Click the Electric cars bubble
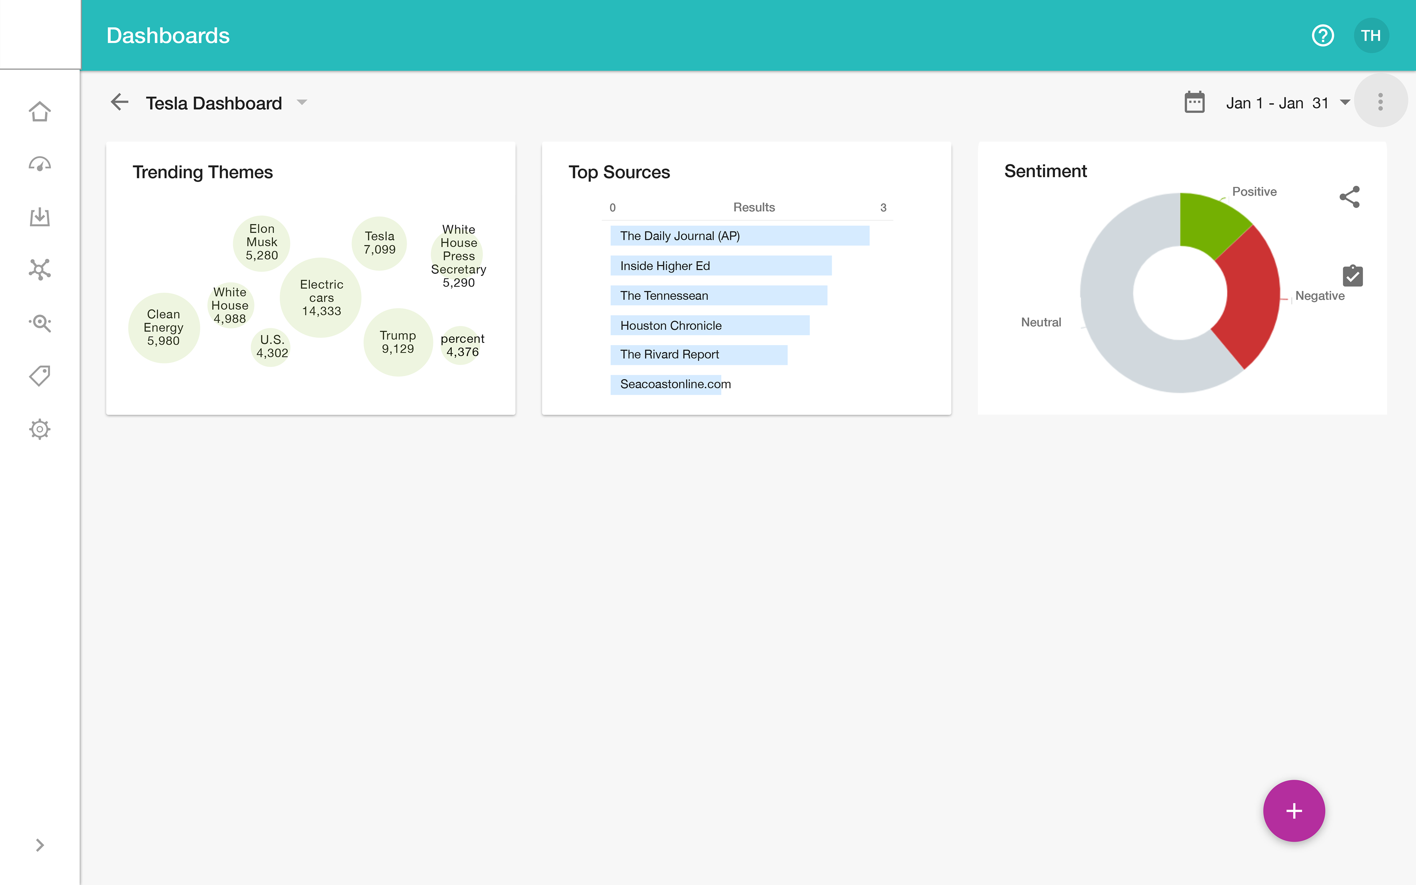Screen dimensions: 1416x885 coord(321,297)
